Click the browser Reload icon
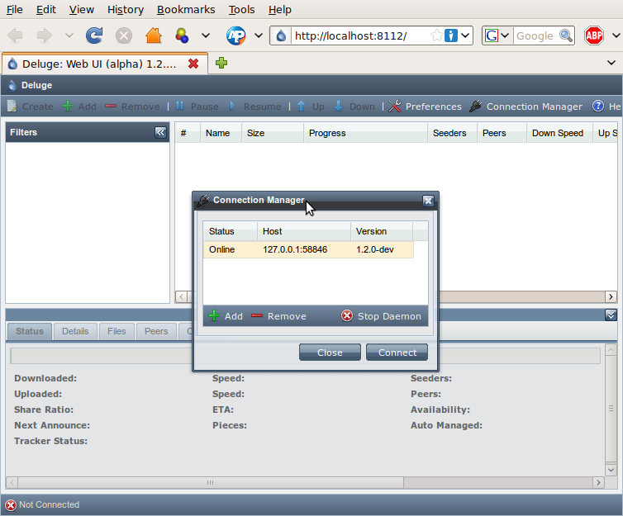Screen dimensions: 623x516 94,36
